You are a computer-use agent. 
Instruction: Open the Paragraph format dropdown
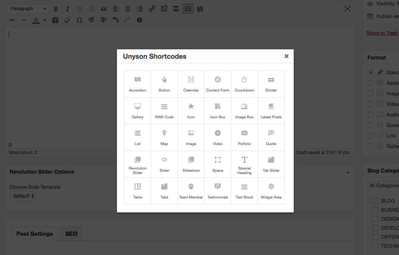click(x=28, y=9)
